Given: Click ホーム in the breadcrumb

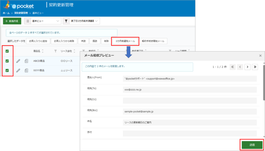Looking at the screenshot, I should point(6,13).
